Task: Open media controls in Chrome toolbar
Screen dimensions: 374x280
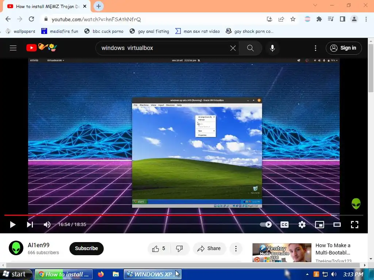Action: point(331,19)
